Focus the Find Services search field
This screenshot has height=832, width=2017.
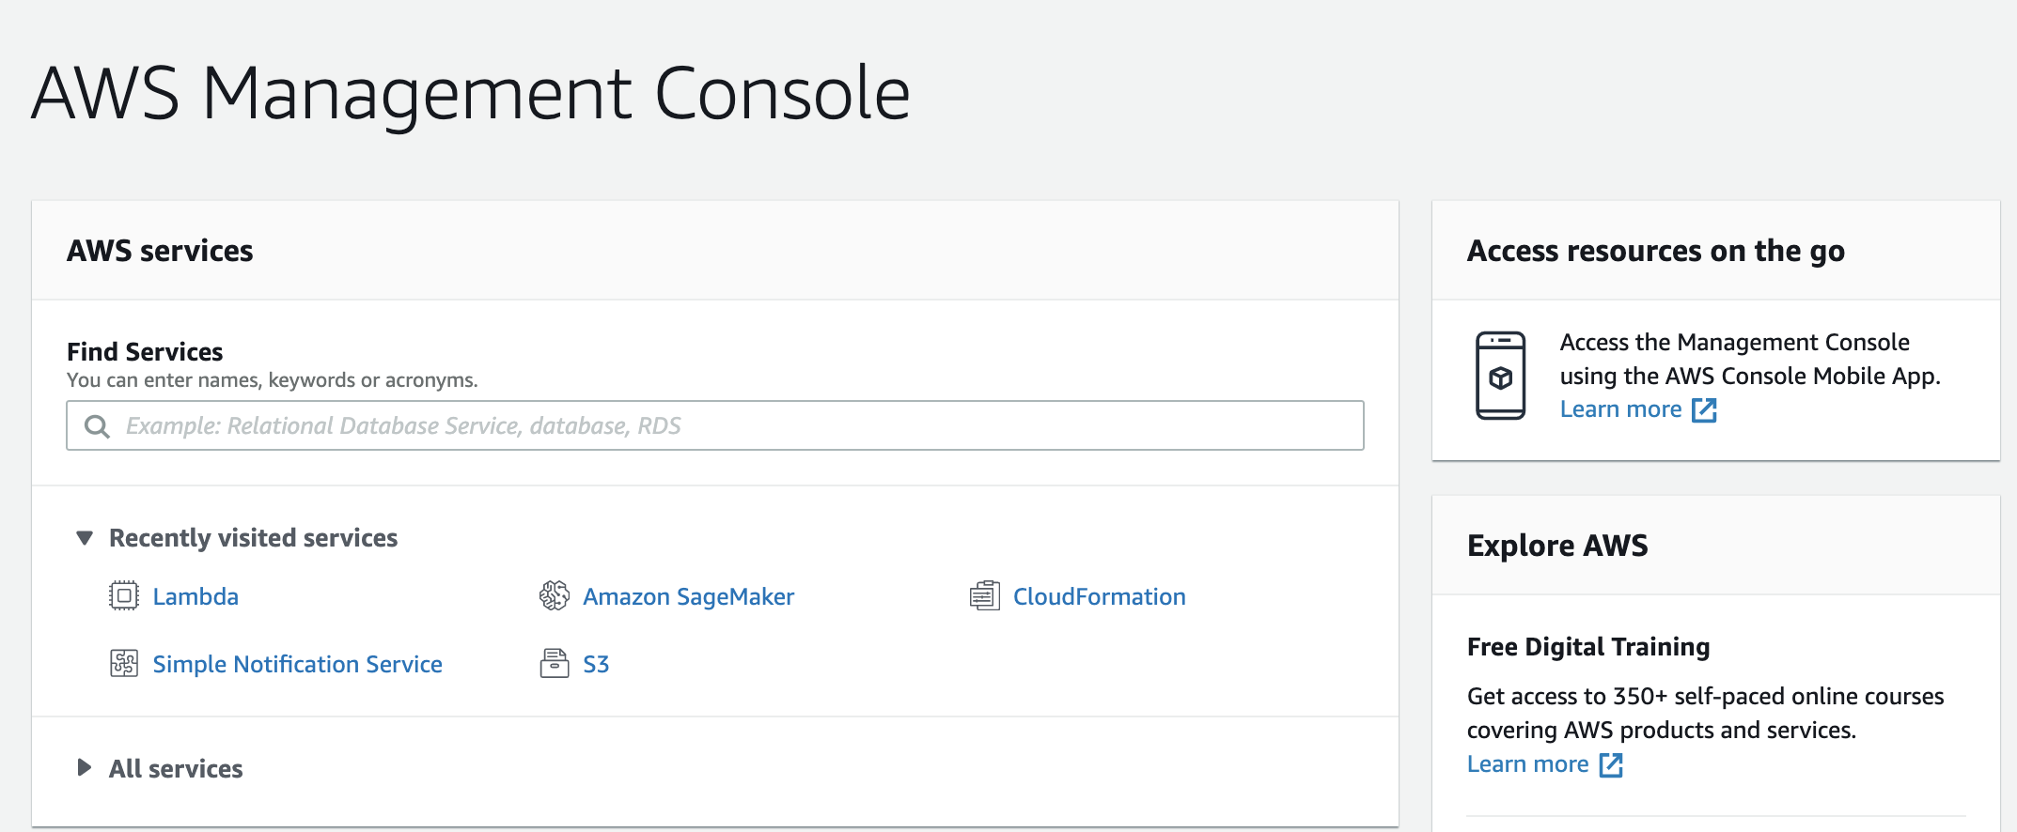point(715,425)
